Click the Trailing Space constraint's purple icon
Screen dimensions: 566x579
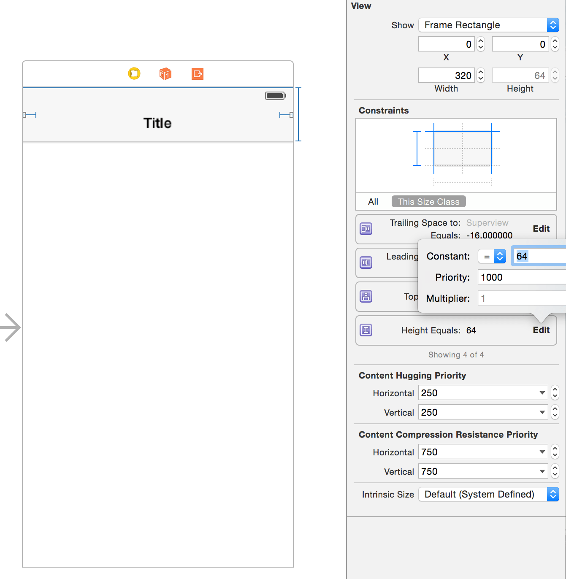[x=366, y=229]
